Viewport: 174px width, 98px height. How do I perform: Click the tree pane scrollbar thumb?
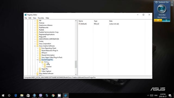point(76,64)
